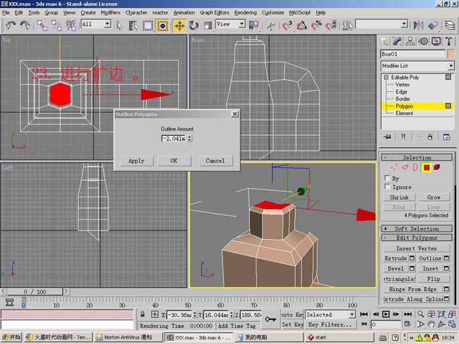This screenshot has height=344, width=459.
Task: Toggle selection lock padlock icon
Action: tap(142, 315)
